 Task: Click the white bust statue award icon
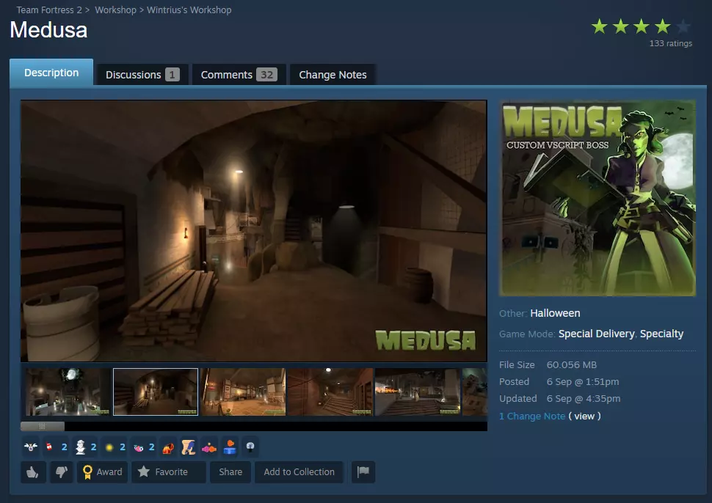[x=80, y=447]
